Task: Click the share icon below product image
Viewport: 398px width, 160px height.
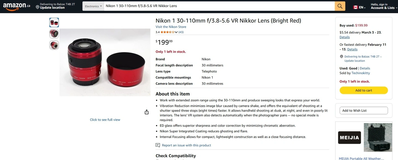Action: tap(146, 112)
